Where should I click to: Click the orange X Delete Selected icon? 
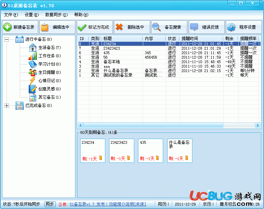coord(119,27)
